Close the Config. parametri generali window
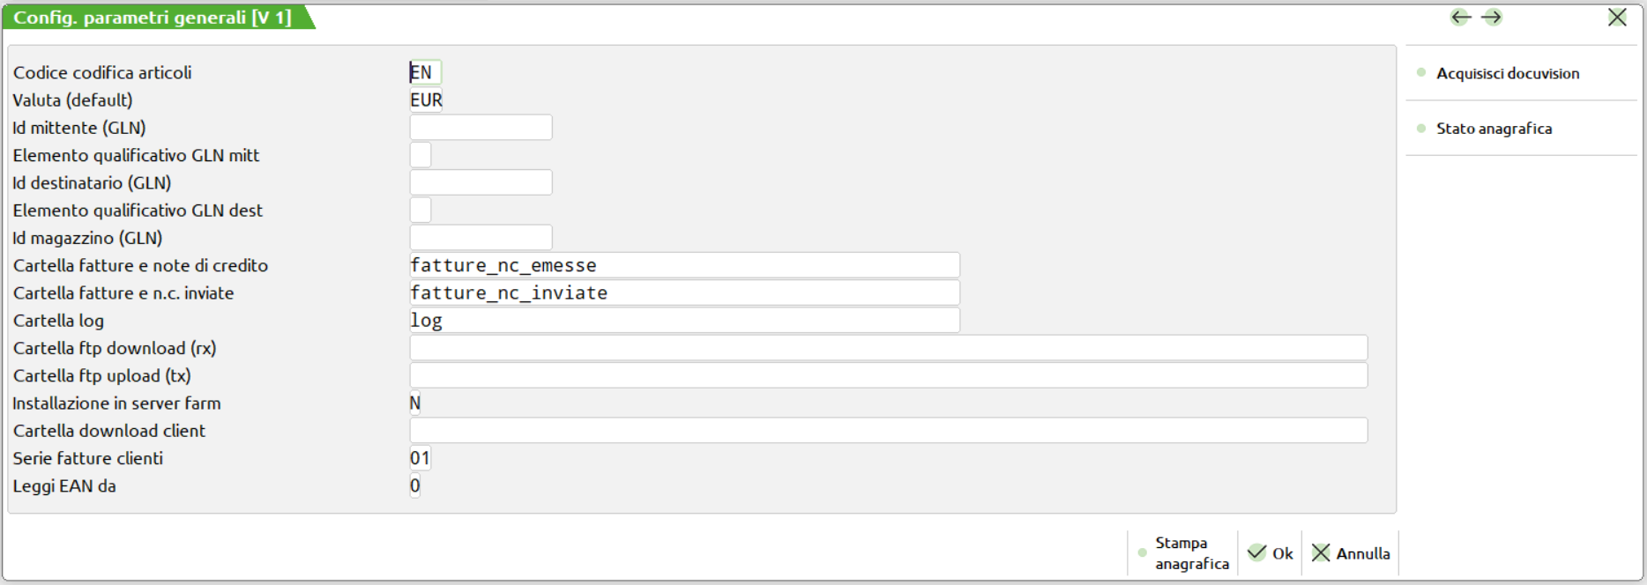The width and height of the screenshot is (1647, 585). pyautogui.click(x=1617, y=18)
